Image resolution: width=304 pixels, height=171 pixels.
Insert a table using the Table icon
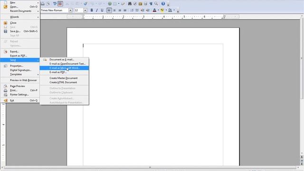(x=115, y=4)
